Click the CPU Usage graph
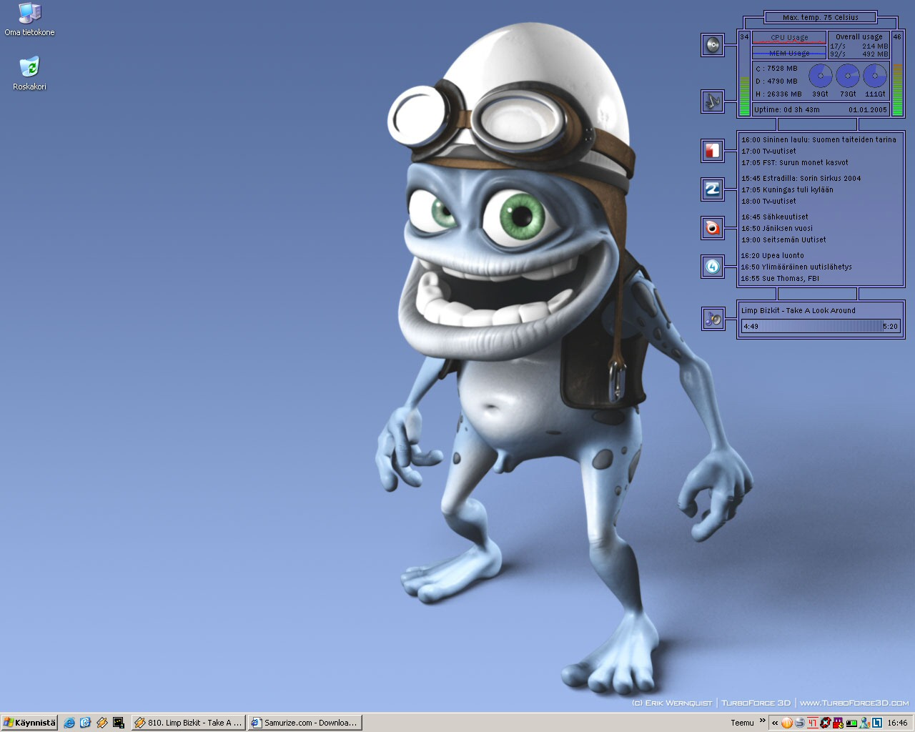Viewport: 915px width, 732px height. [789, 38]
